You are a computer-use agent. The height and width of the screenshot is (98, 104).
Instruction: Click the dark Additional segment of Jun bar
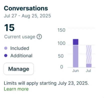(76, 42)
